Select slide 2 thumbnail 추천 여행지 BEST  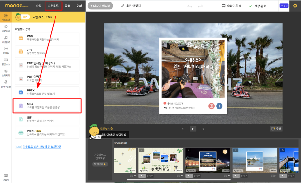click(161, 160)
